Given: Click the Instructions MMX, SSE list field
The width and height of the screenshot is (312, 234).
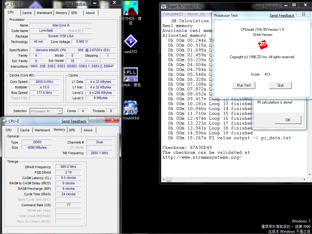Looking at the screenshot, I should (x=73, y=66).
